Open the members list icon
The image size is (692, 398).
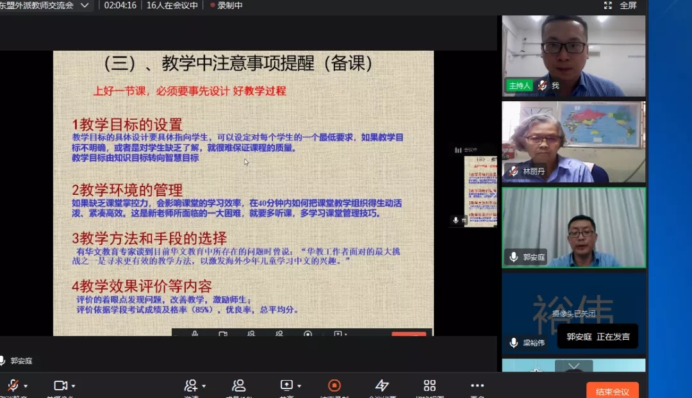(x=239, y=385)
